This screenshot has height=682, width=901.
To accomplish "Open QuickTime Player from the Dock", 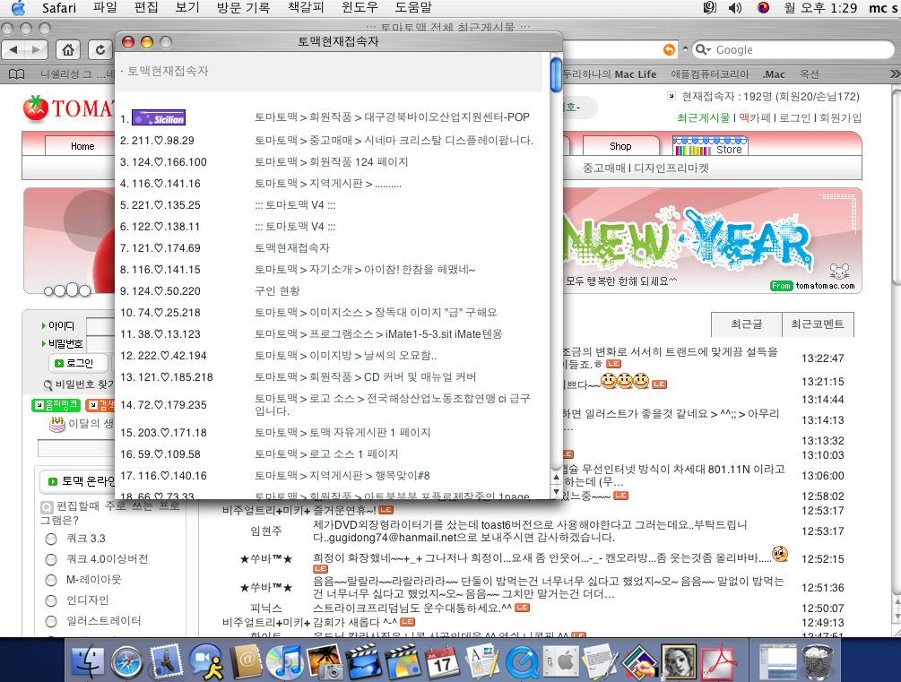I will point(520,662).
